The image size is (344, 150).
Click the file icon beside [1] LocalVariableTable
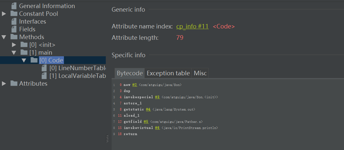(44, 76)
